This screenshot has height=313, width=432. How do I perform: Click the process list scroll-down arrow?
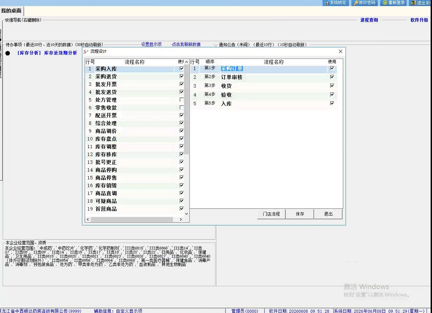tap(186, 214)
